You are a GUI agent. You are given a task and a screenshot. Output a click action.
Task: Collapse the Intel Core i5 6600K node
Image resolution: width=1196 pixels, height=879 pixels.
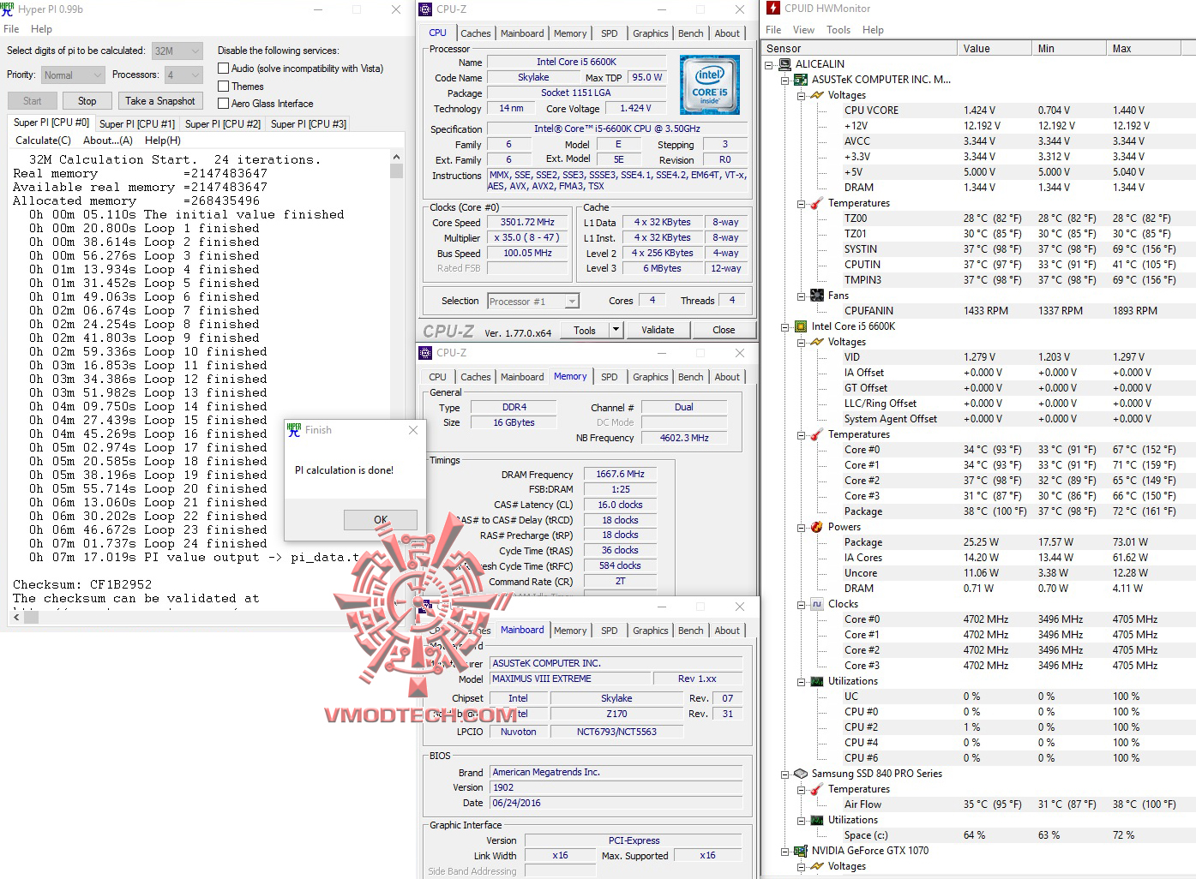coord(784,326)
